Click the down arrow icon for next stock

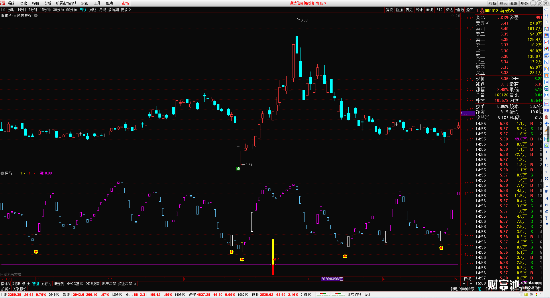547,23
